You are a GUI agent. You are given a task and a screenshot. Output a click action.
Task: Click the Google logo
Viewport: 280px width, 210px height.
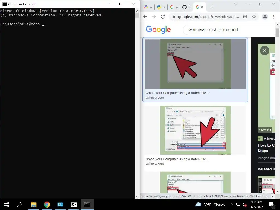158,30
